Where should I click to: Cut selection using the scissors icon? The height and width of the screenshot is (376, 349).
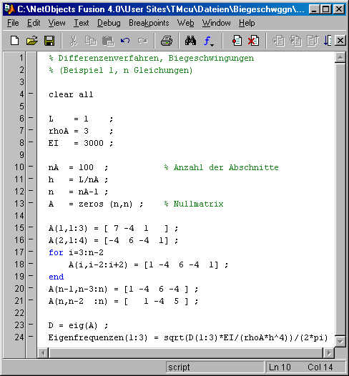[x=74, y=41]
